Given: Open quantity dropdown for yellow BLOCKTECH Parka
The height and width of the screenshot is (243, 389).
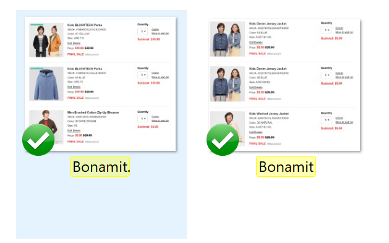Looking at the screenshot, I should (143, 32).
